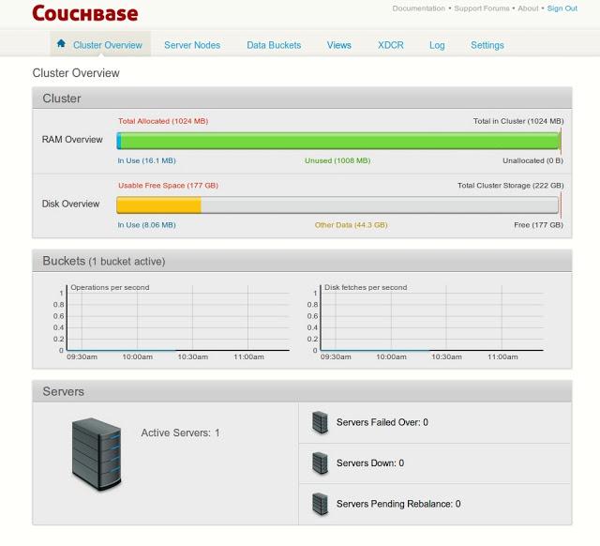Click Other Data (44.3 GB) label

tap(351, 225)
